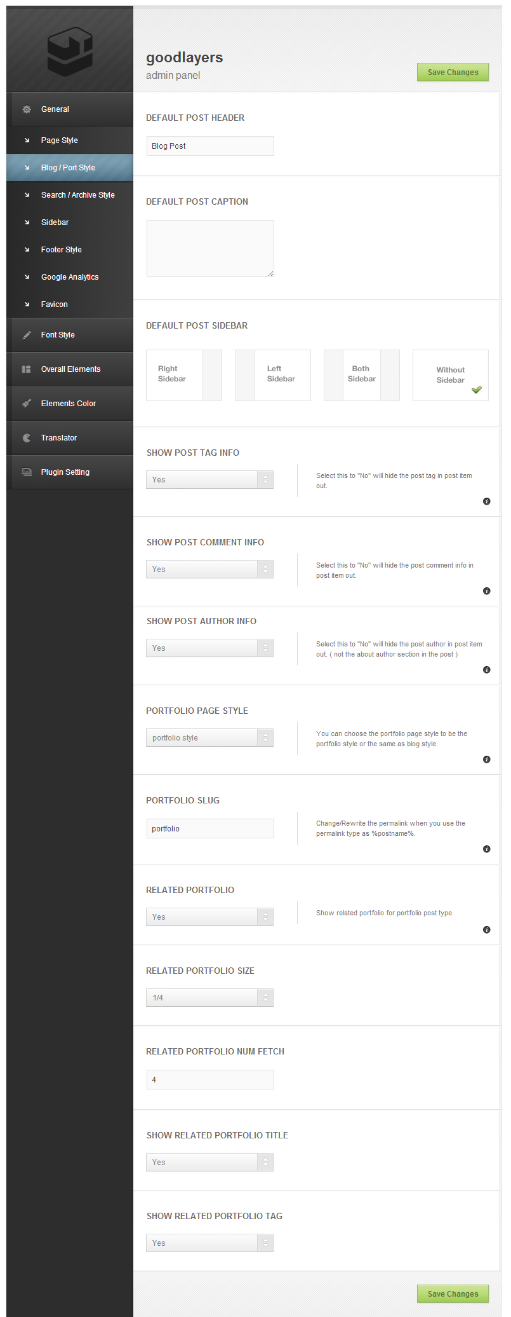Choose Both Sidebar layout option
The width and height of the screenshot is (511, 1317).
(362, 375)
